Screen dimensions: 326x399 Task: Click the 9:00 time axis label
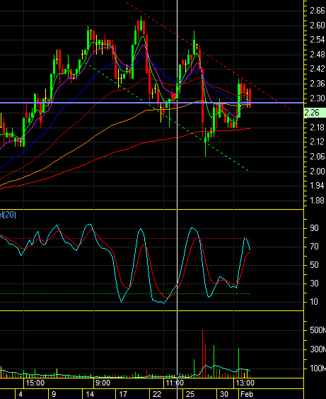point(103,383)
